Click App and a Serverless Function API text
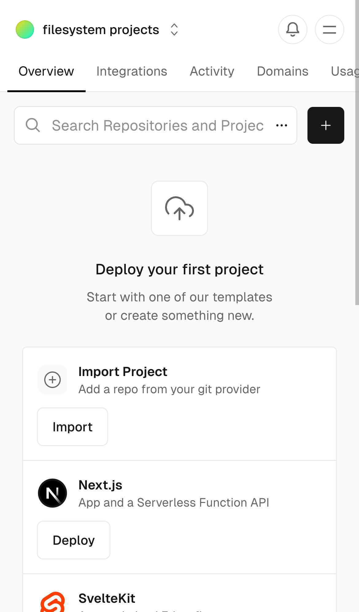359x612 pixels. [174, 503]
